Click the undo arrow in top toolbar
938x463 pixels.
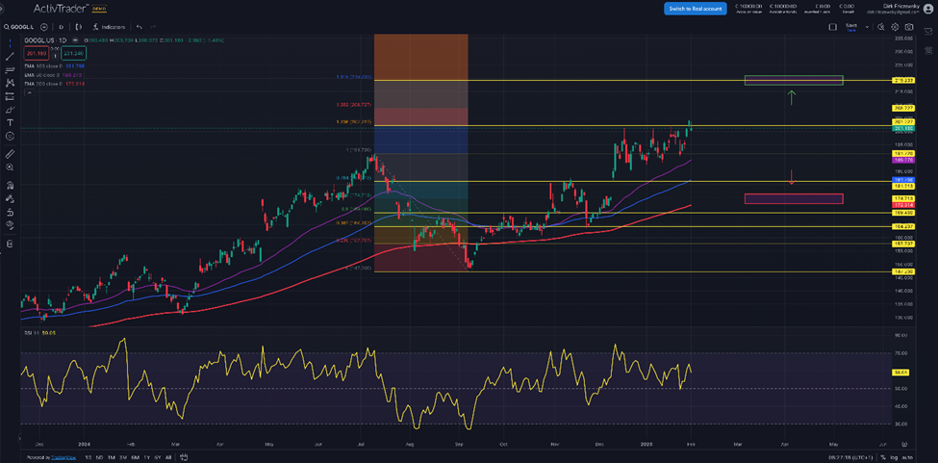coord(139,27)
